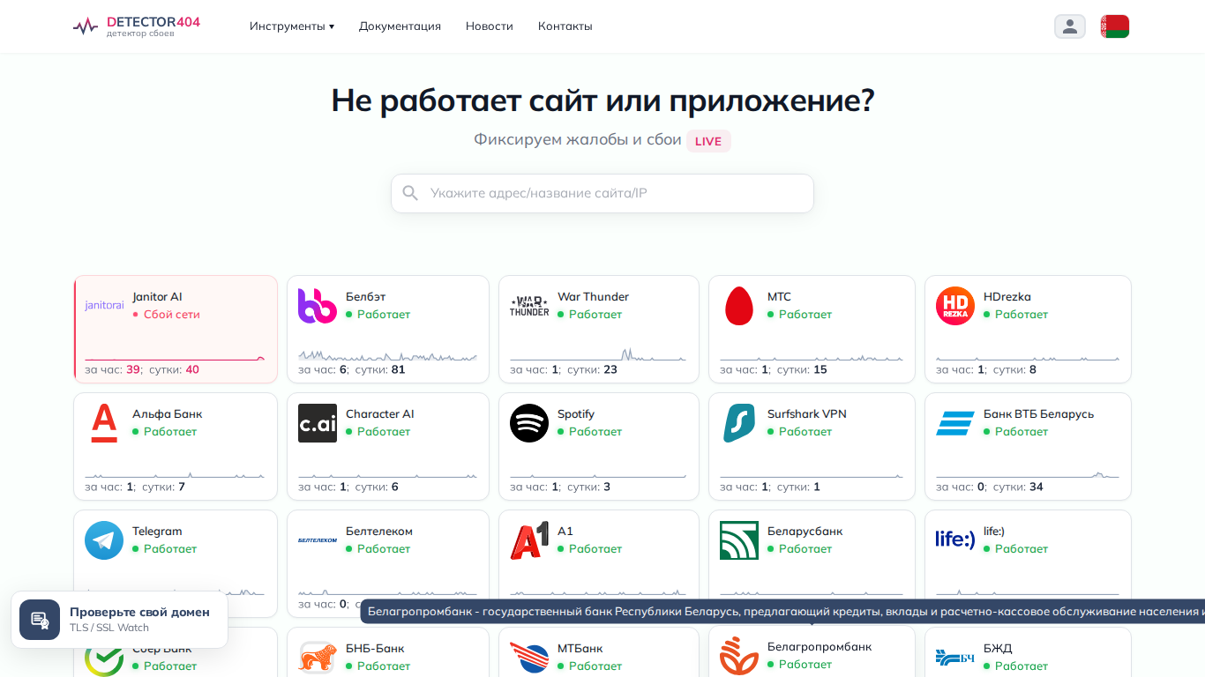This screenshot has height=677, width=1205.
Task: Click the page heading about broken sites
Action: [x=602, y=100]
